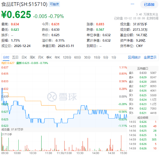Click the 10:00 time axis label
This screenshot has height=156, width=159.
17,153
